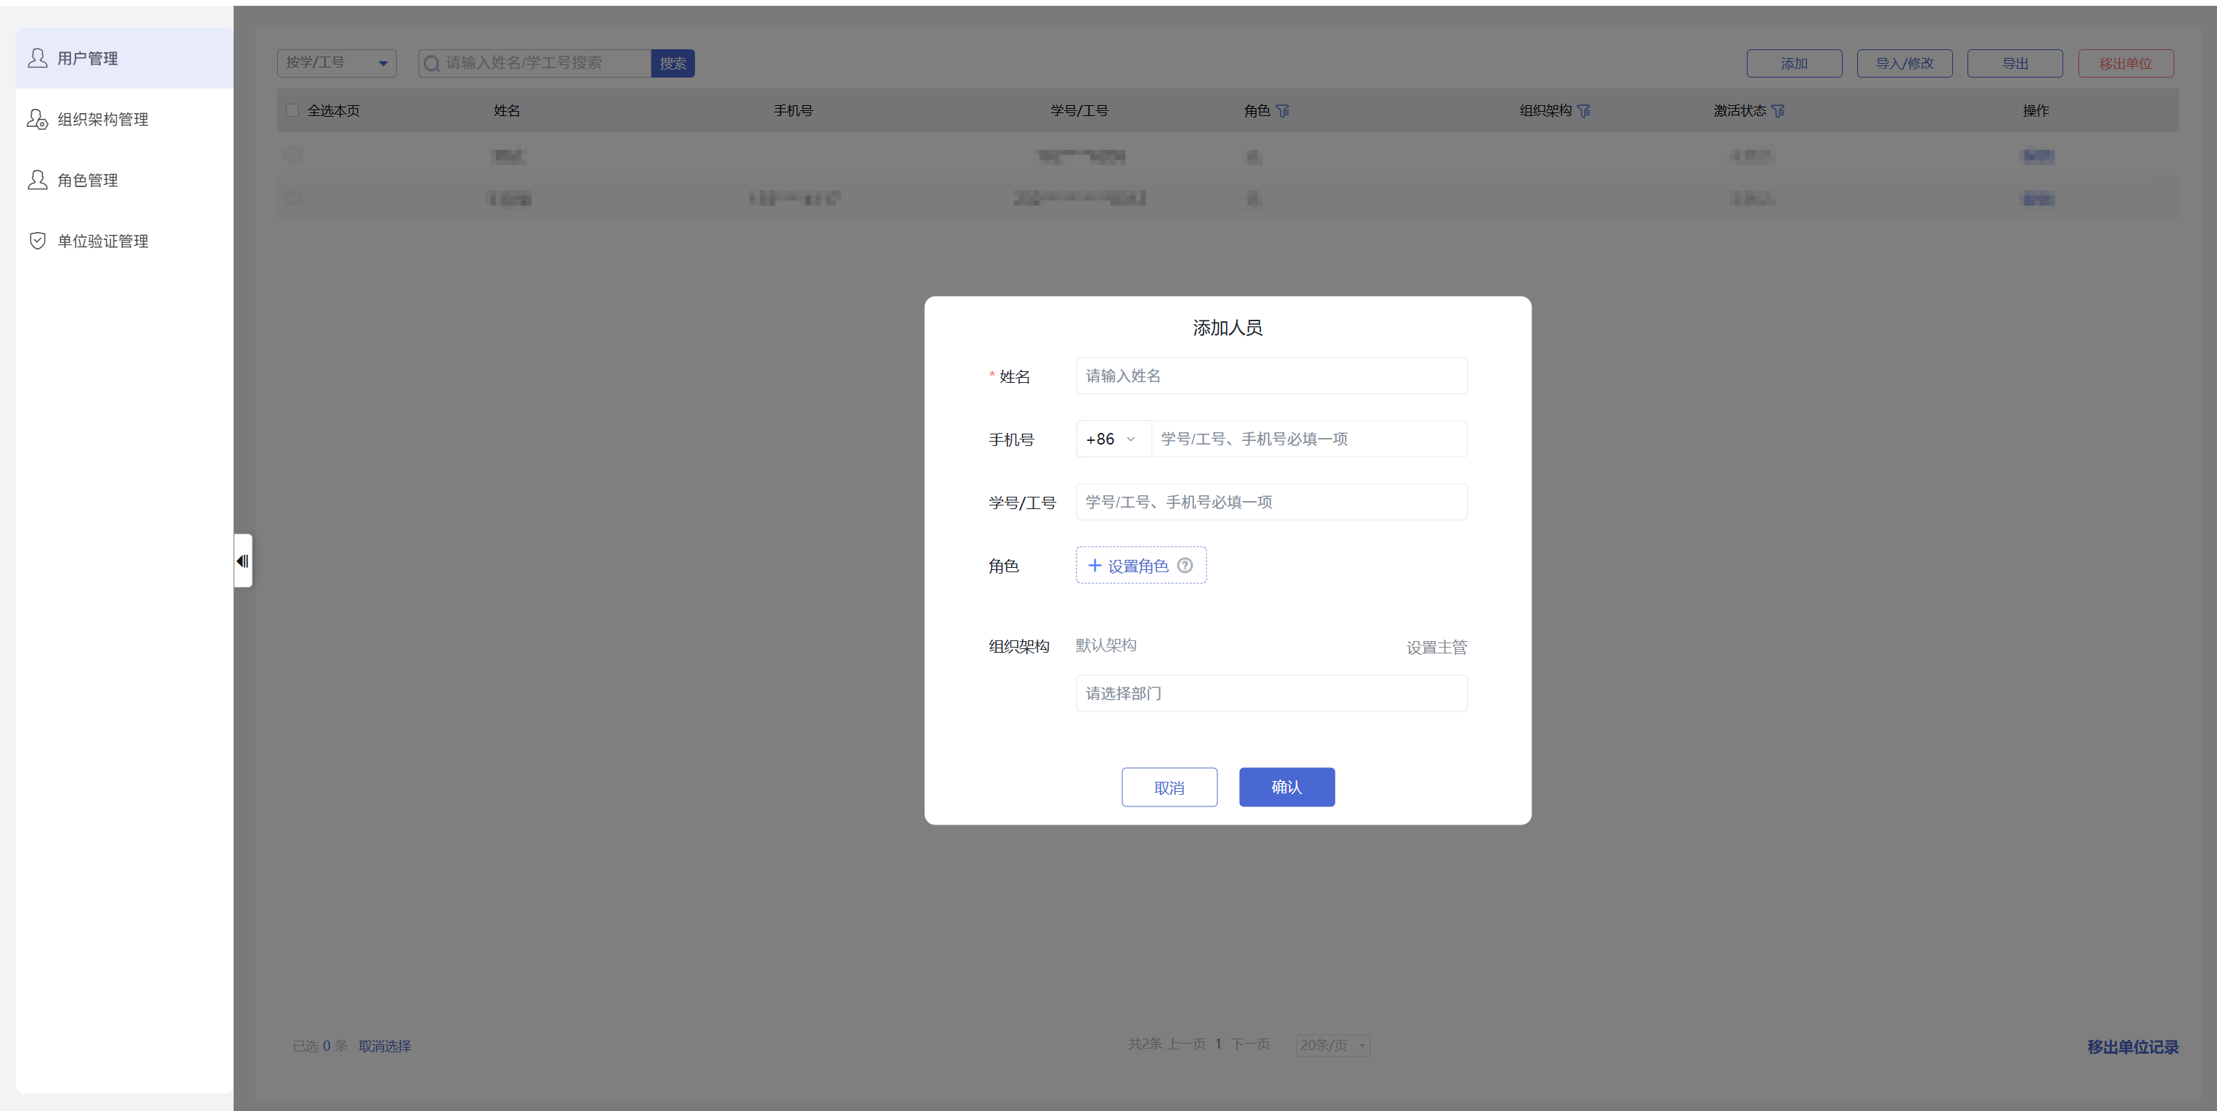Click the 确认 button in the dialog

coord(1286,787)
